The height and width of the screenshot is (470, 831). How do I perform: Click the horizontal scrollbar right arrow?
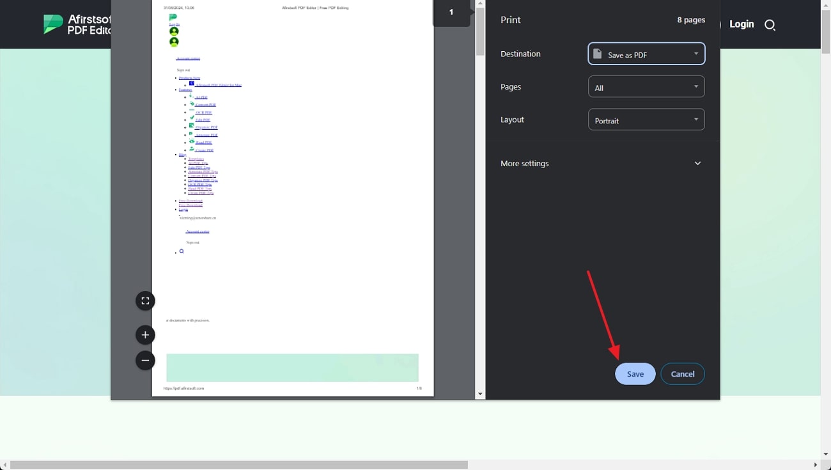816,465
